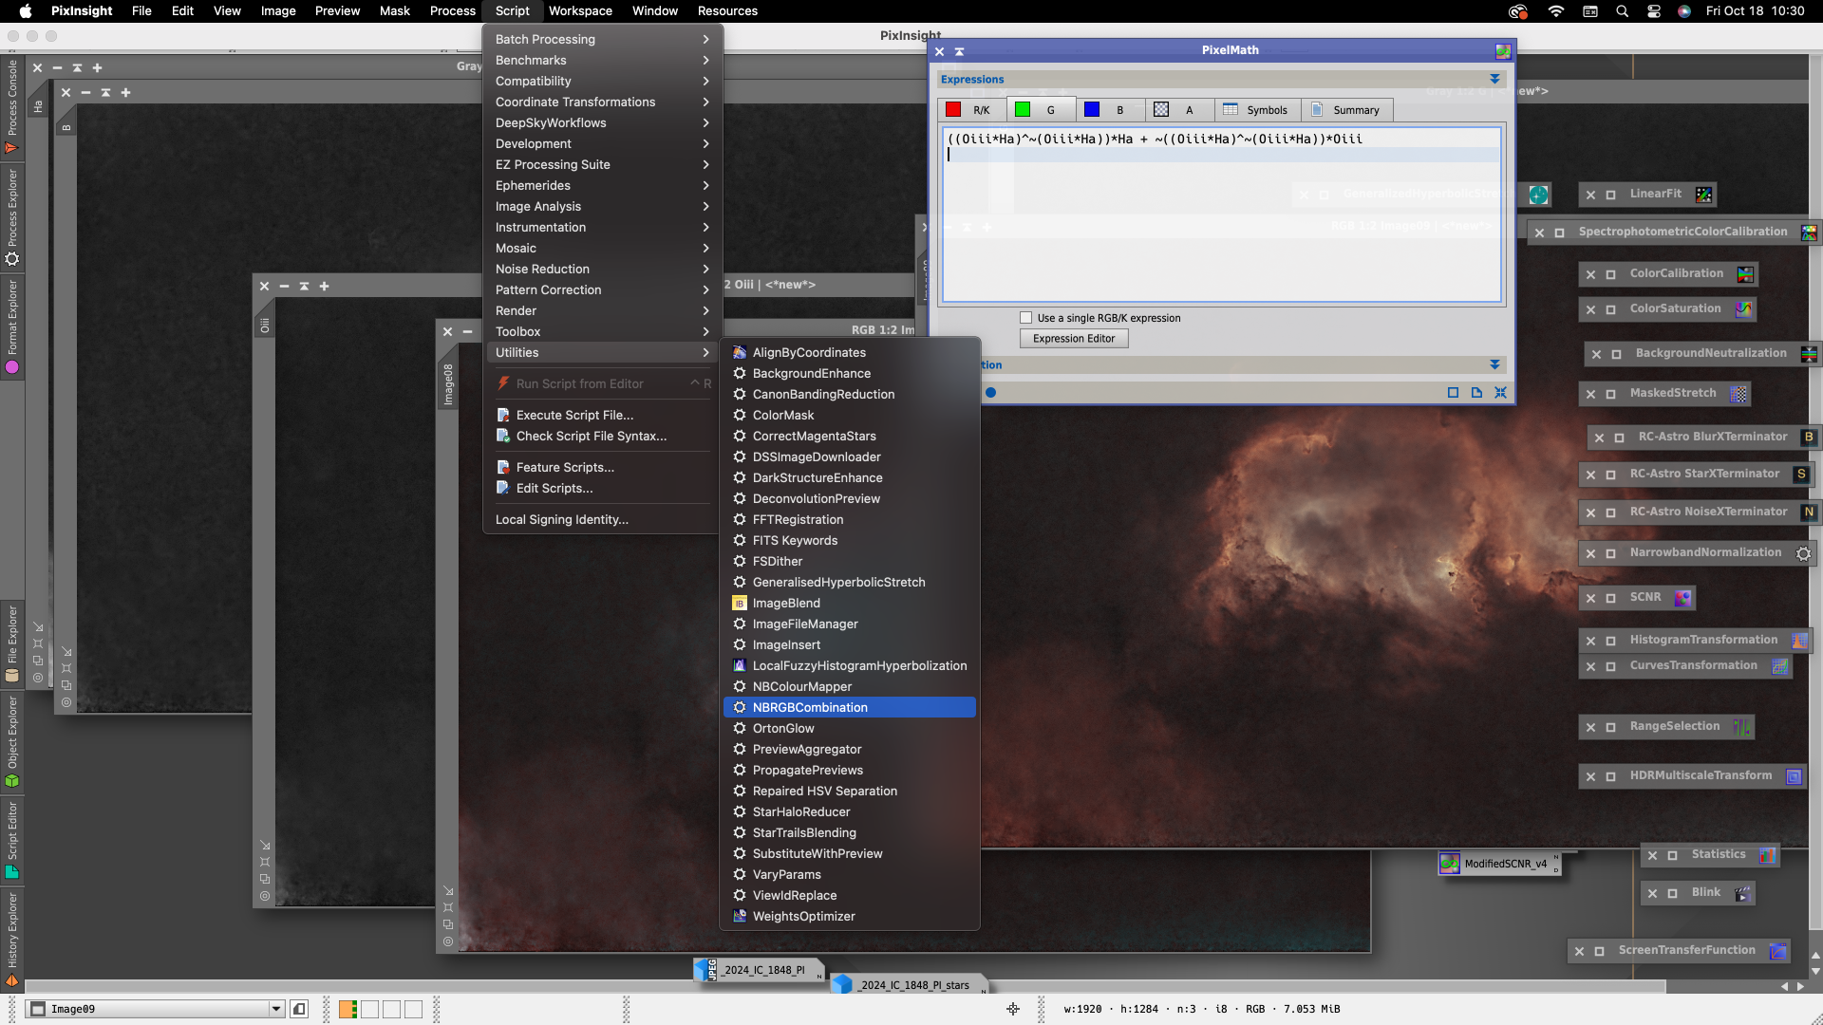The width and height of the screenshot is (1823, 1025).
Task: Select the _2024_IC_1848_PI_stars image tab
Action: point(910,985)
